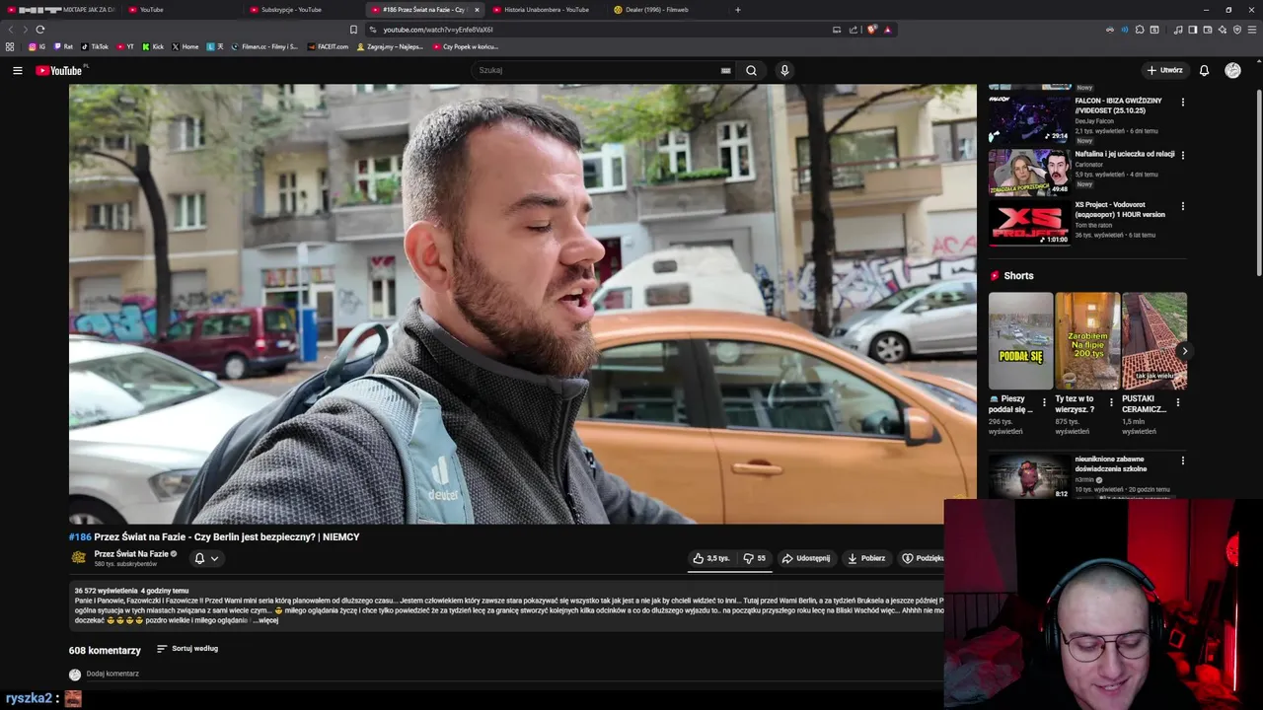Close the #186 Przez Świat tab

pos(477,10)
